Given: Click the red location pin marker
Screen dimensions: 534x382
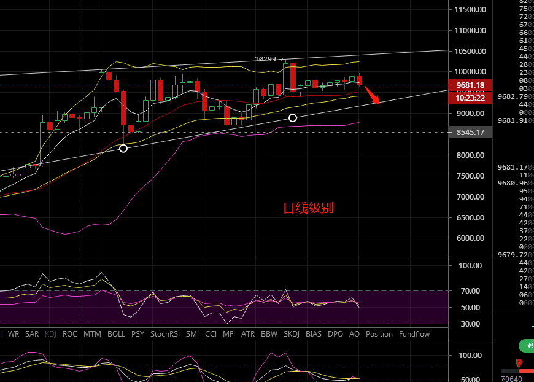Looking at the screenshot, I should [519, 364].
